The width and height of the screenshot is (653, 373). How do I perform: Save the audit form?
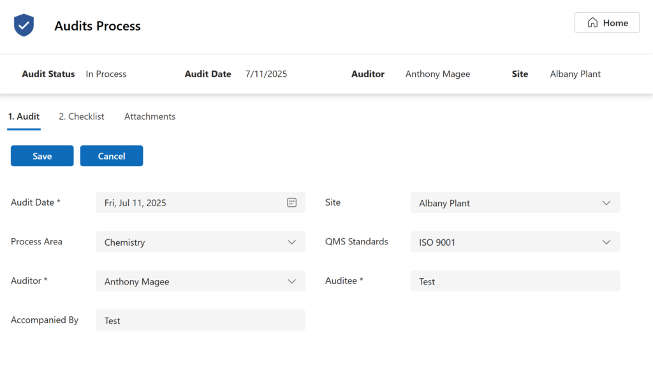42,156
